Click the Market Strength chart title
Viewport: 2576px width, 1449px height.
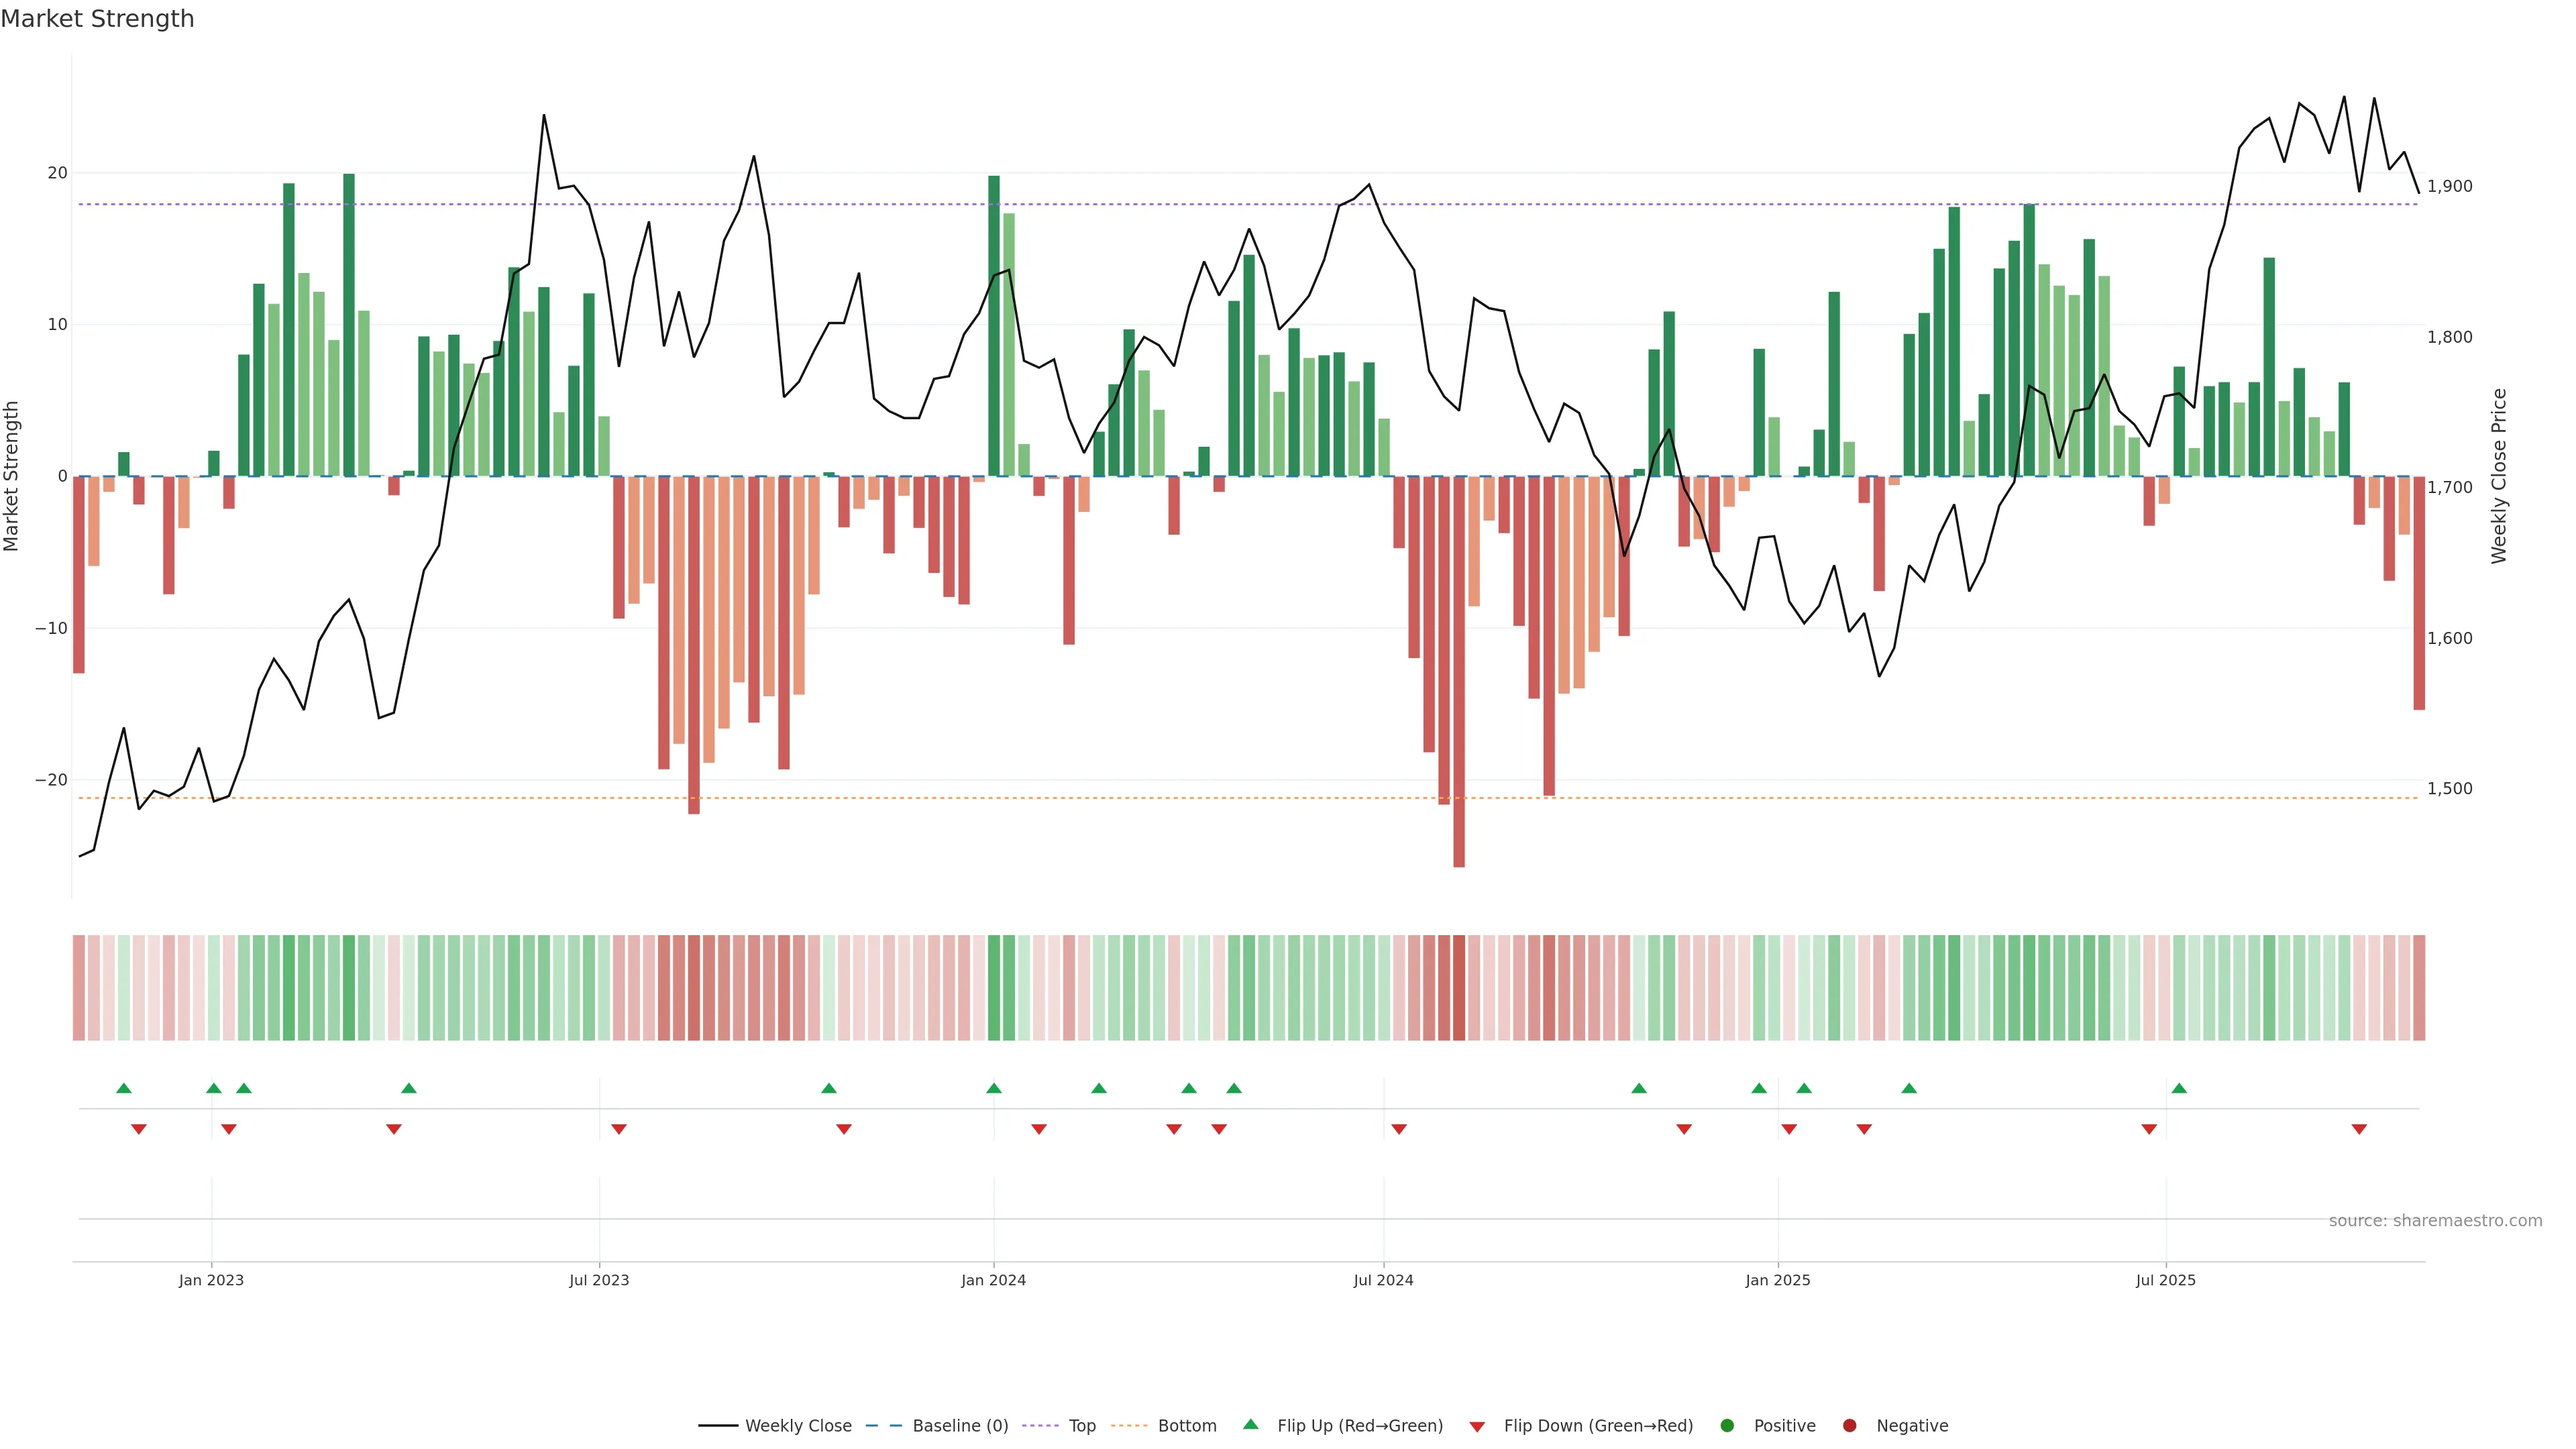pyautogui.click(x=97, y=19)
